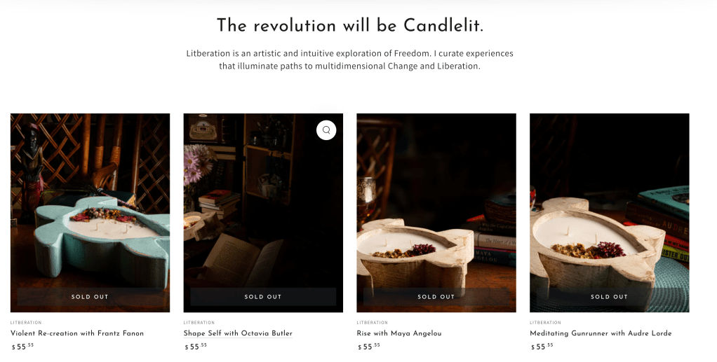Click the price under Violent Re-creation
Viewport: 717px width, 362px height.
pyautogui.click(x=21, y=347)
